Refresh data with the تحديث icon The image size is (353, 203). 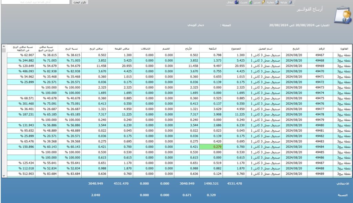point(251,2)
